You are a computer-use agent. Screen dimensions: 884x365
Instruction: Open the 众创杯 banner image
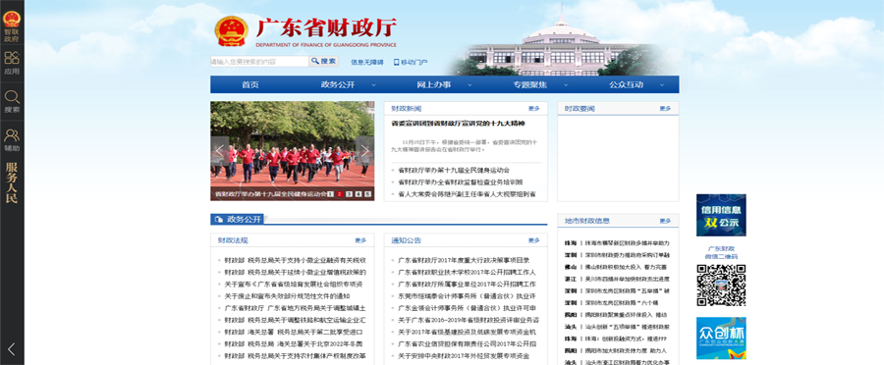[721, 338]
